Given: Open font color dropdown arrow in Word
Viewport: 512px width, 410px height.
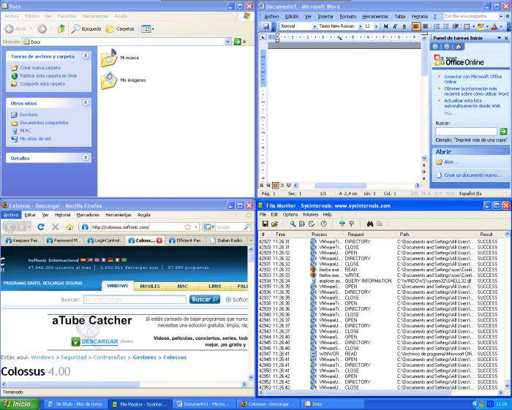Looking at the screenshot, I should pos(501,27).
